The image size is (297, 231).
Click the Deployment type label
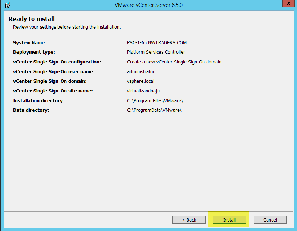tap(34, 52)
